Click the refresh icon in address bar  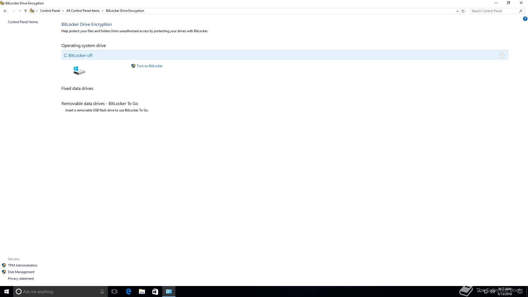[x=463, y=11]
